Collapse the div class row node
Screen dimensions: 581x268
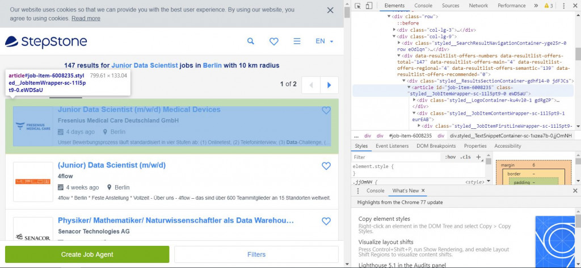[389, 16]
